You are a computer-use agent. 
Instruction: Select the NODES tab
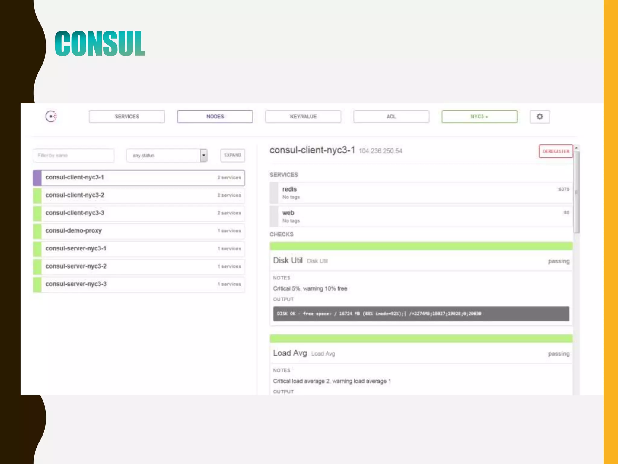point(215,117)
